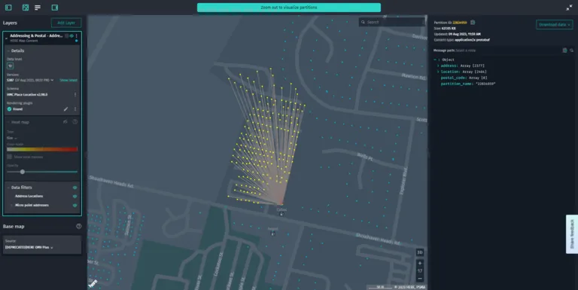Collapse the Details section

point(8,50)
